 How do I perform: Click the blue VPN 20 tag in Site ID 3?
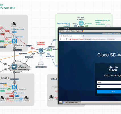click(17, 96)
